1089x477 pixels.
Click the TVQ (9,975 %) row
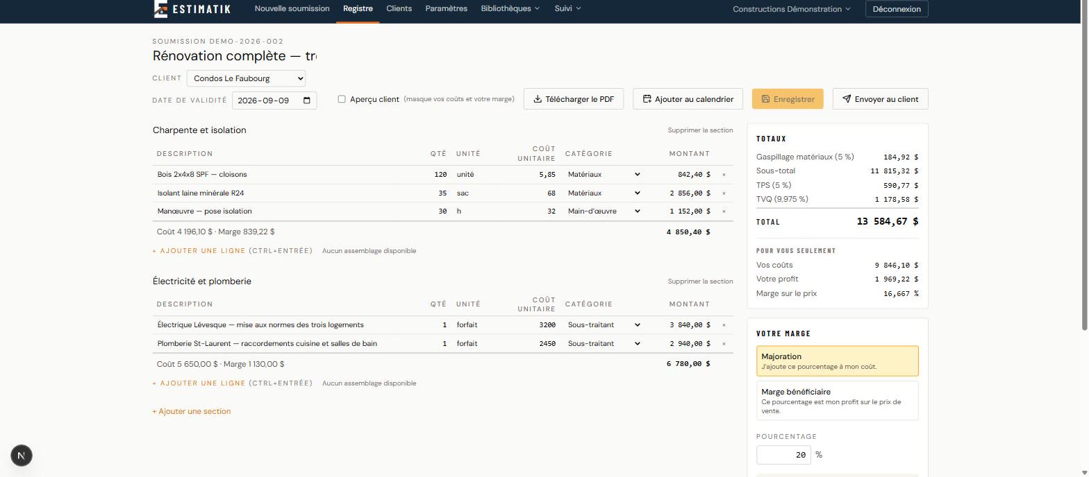pos(837,200)
